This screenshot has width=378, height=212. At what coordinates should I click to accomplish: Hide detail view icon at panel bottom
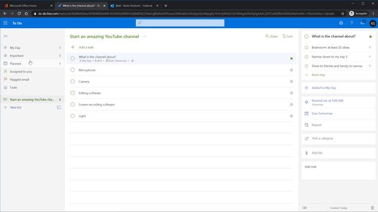tap(305, 208)
